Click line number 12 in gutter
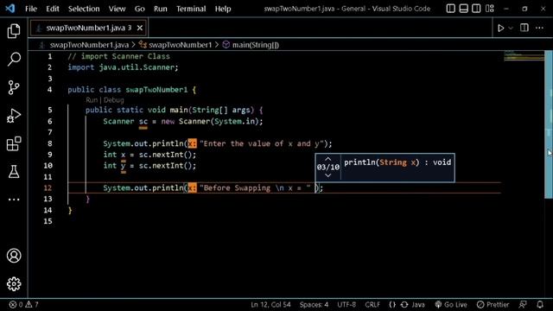 [48, 188]
